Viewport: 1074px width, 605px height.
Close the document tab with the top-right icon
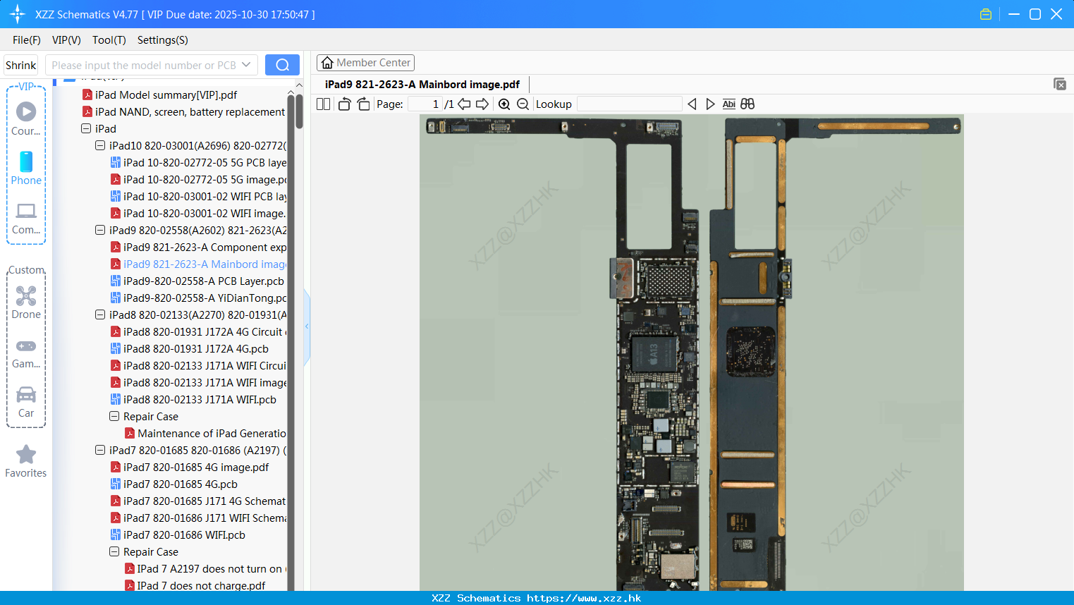pyautogui.click(x=1059, y=84)
